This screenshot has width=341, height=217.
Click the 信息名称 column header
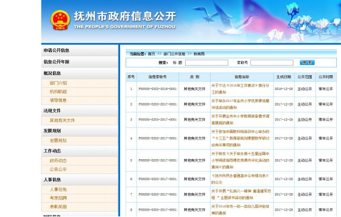(x=242, y=77)
